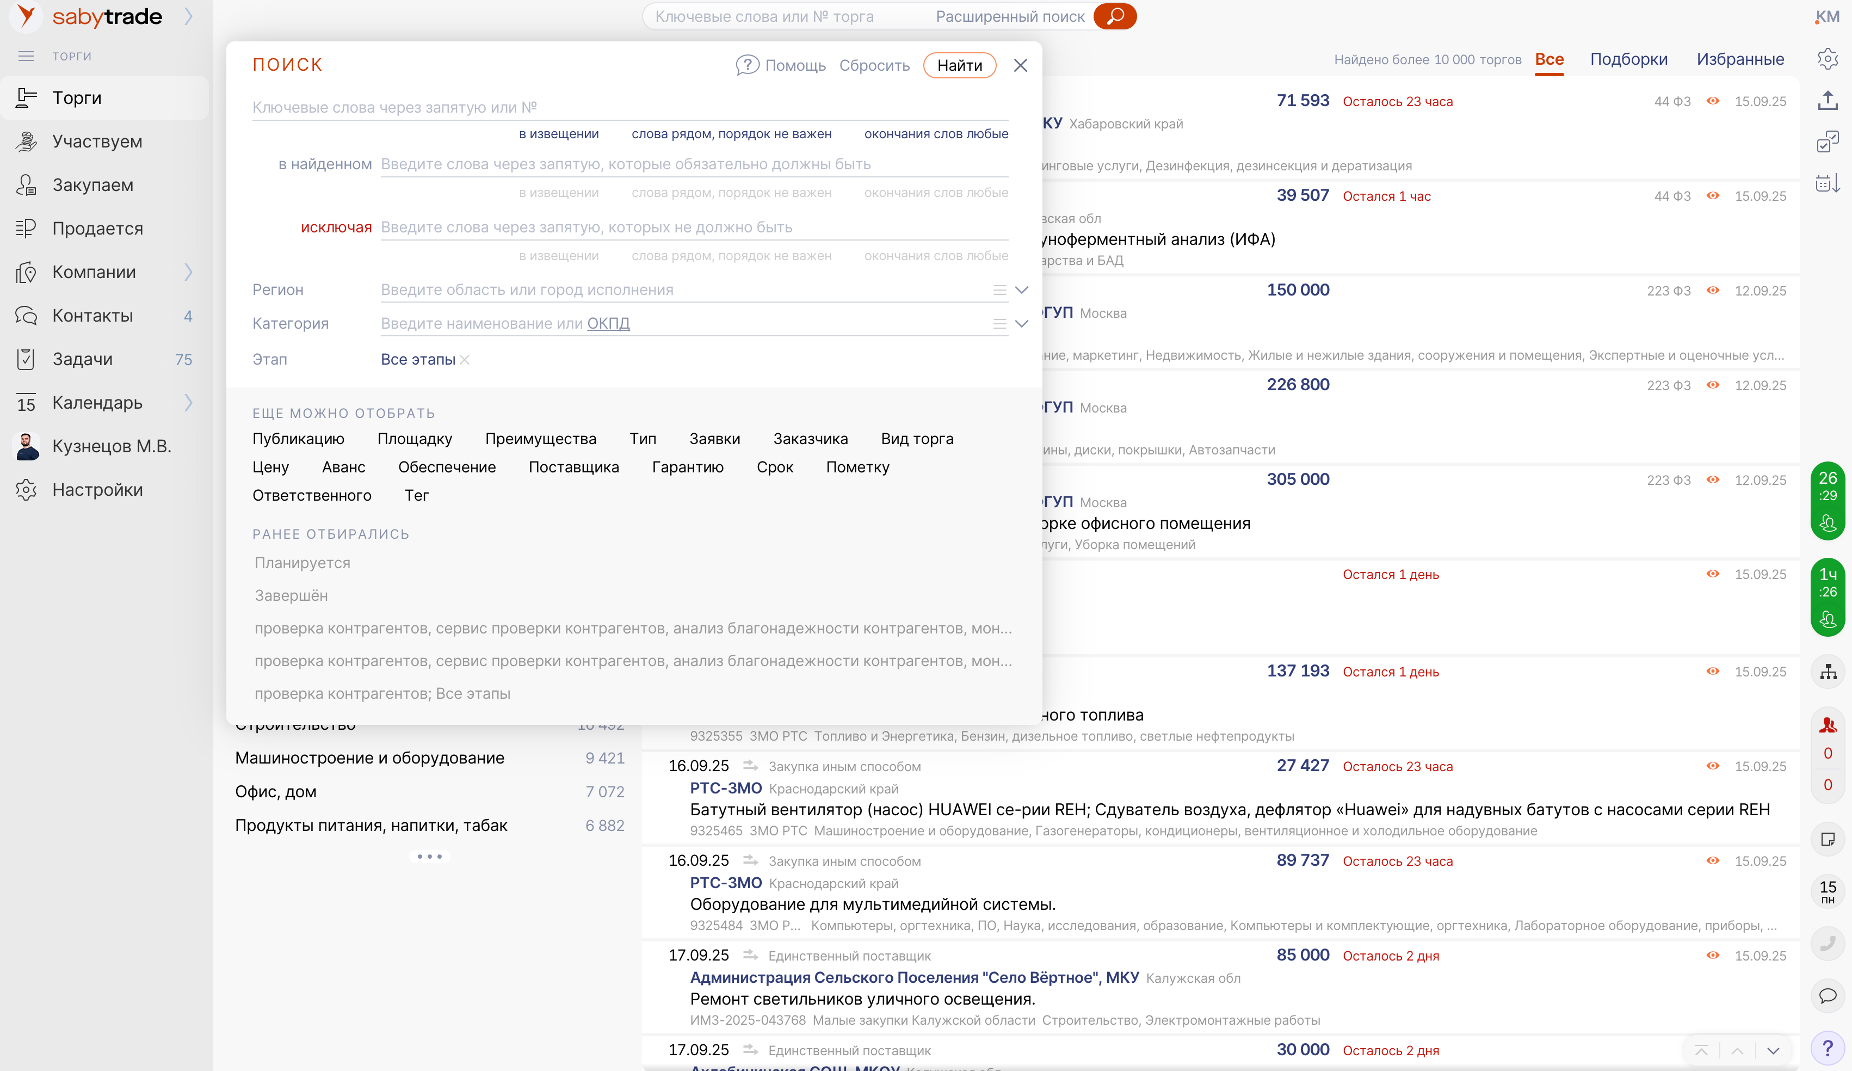Expand the Компании sidebar chevron
Image resolution: width=1852 pixels, height=1071 pixels.
click(x=188, y=272)
